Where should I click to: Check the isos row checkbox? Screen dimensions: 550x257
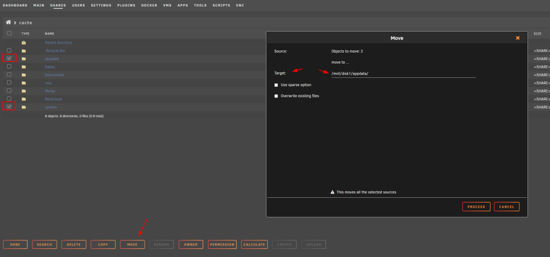pos(9,83)
